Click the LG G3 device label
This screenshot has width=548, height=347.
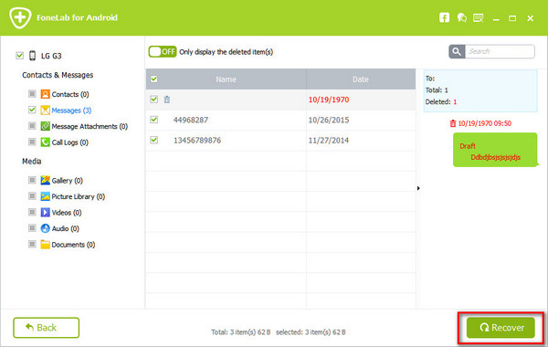51,56
